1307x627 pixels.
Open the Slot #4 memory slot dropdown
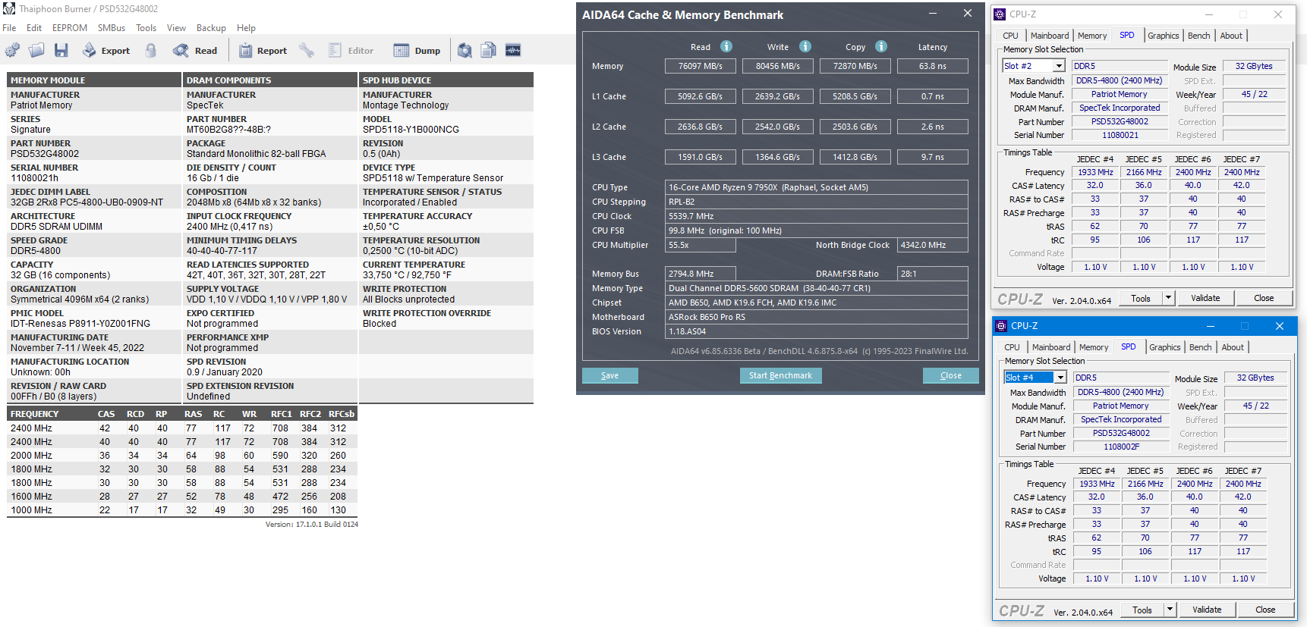pyautogui.click(x=1061, y=378)
